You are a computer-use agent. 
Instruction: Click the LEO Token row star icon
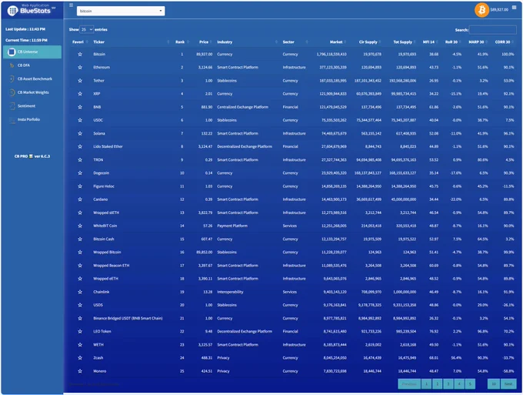tap(80, 331)
